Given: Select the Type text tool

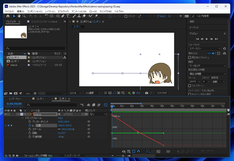Looking at the screenshot, I should pos(68,16).
